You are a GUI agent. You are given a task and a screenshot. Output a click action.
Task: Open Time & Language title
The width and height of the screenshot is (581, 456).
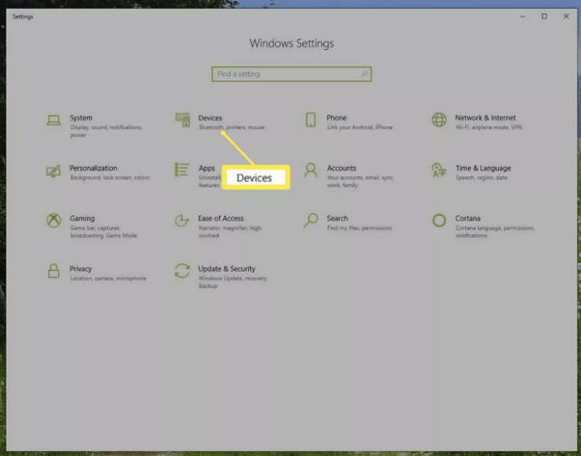[484, 168]
